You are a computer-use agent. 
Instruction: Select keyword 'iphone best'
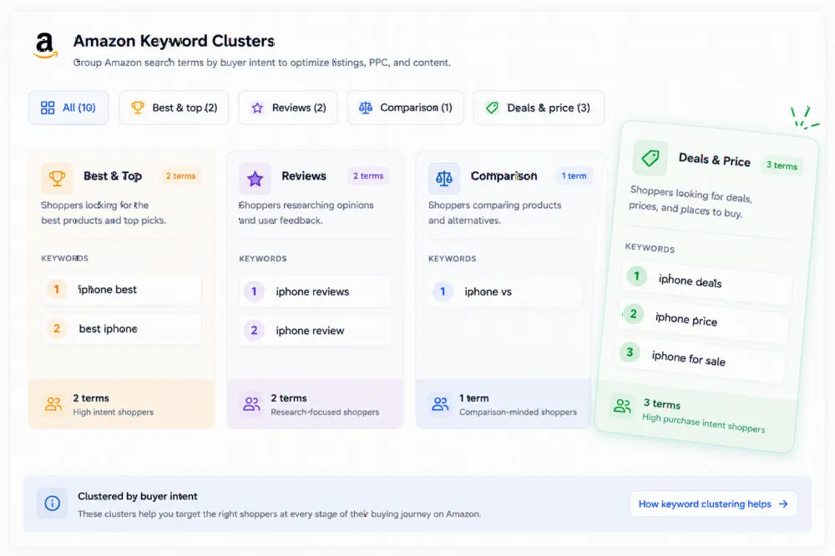pyautogui.click(x=121, y=289)
